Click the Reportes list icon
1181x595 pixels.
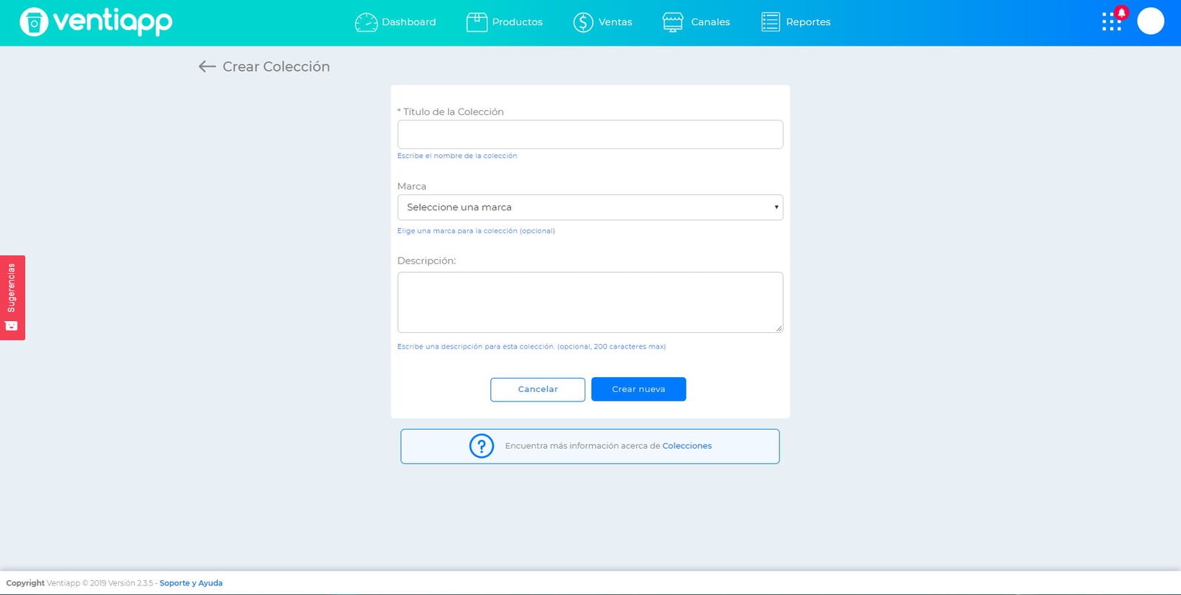click(x=770, y=22)
